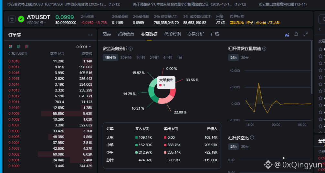Show sell orders only view
This screenshot has height=173, width=325.
(27, 47)
